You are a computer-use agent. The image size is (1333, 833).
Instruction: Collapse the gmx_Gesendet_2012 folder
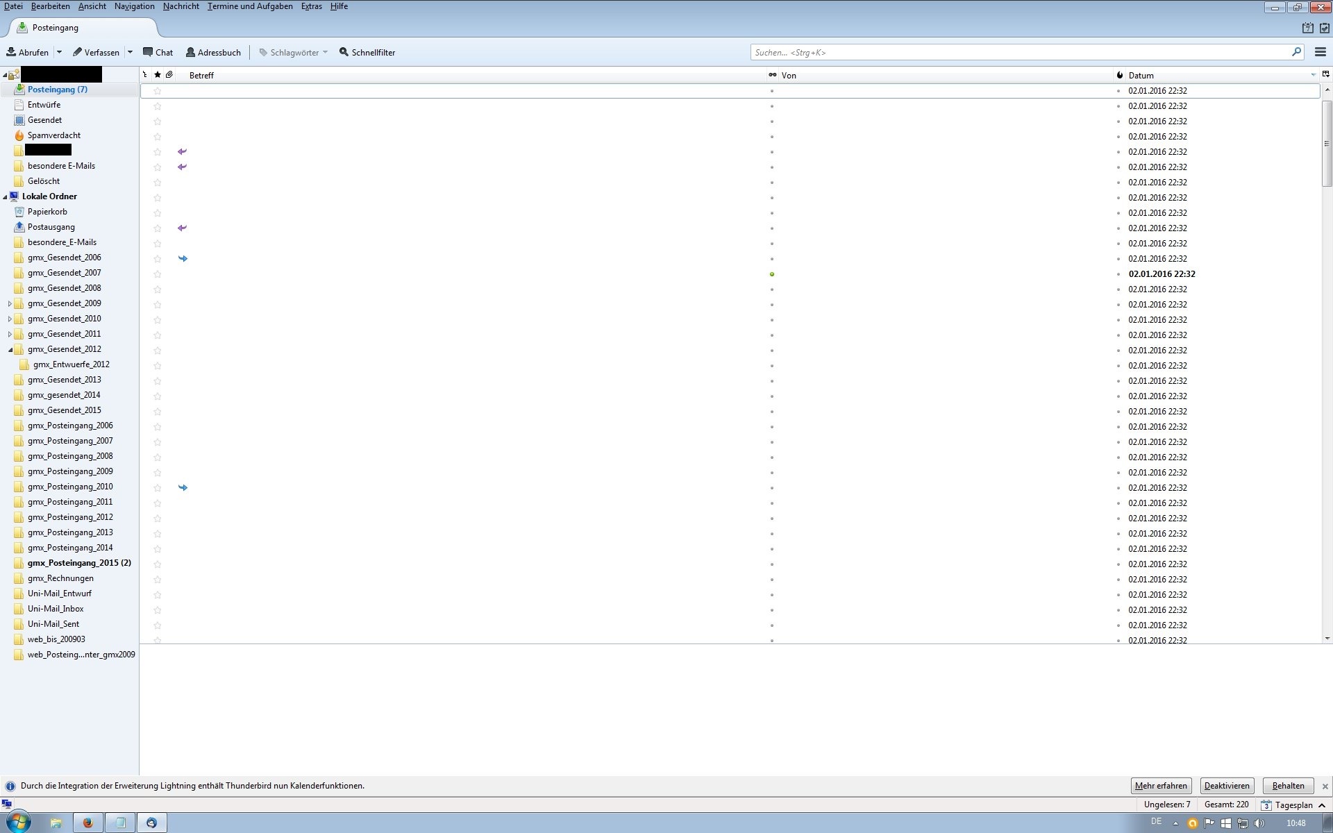click(x=10, y=349)
